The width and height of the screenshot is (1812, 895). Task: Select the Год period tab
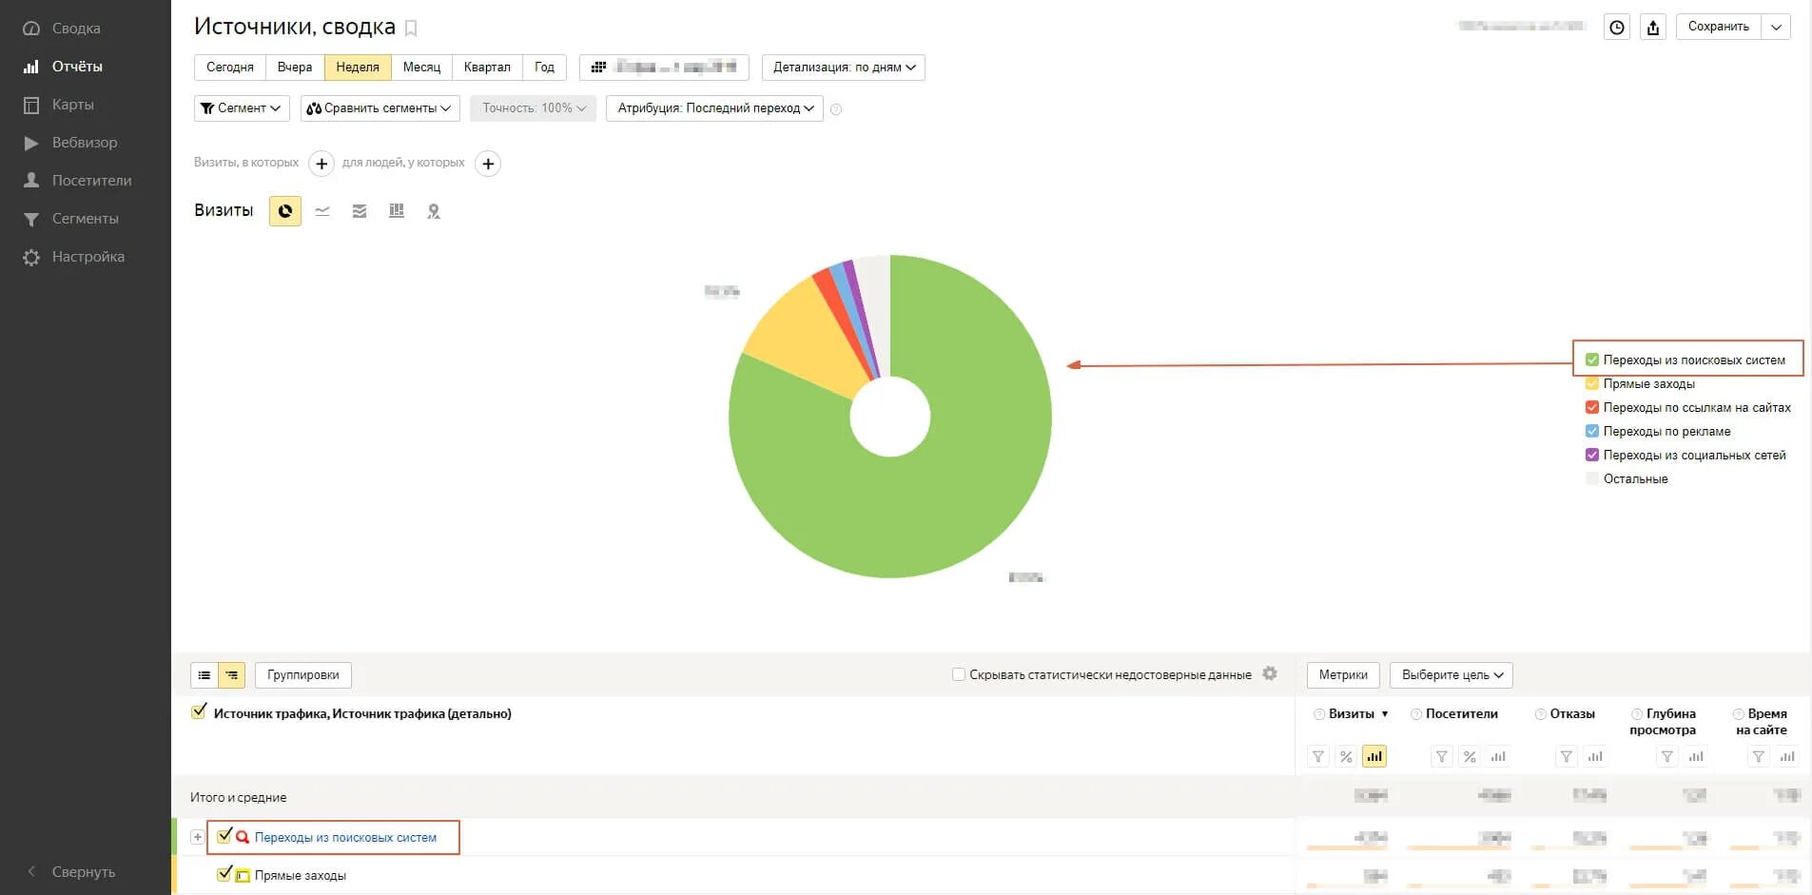[x=544, y=68]
